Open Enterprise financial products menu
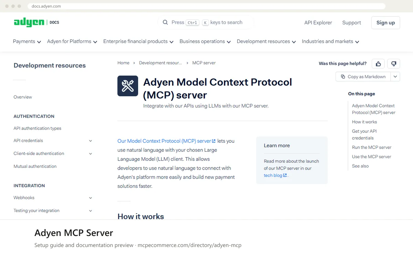Image resolution: width=413 pixels, height=258 pixels. coord(138,41)
